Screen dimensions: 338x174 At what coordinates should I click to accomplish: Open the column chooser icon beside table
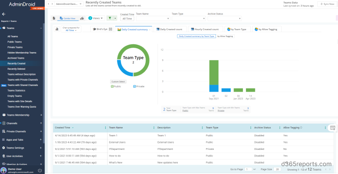[x=333, y=128]
